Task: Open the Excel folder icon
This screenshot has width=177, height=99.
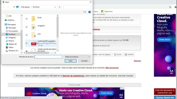Action: point(33,19)
